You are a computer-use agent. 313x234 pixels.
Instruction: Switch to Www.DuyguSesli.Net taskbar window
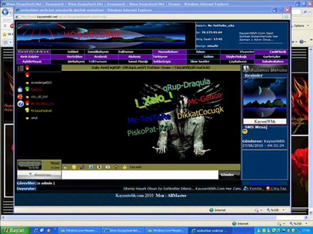point(123,230)
